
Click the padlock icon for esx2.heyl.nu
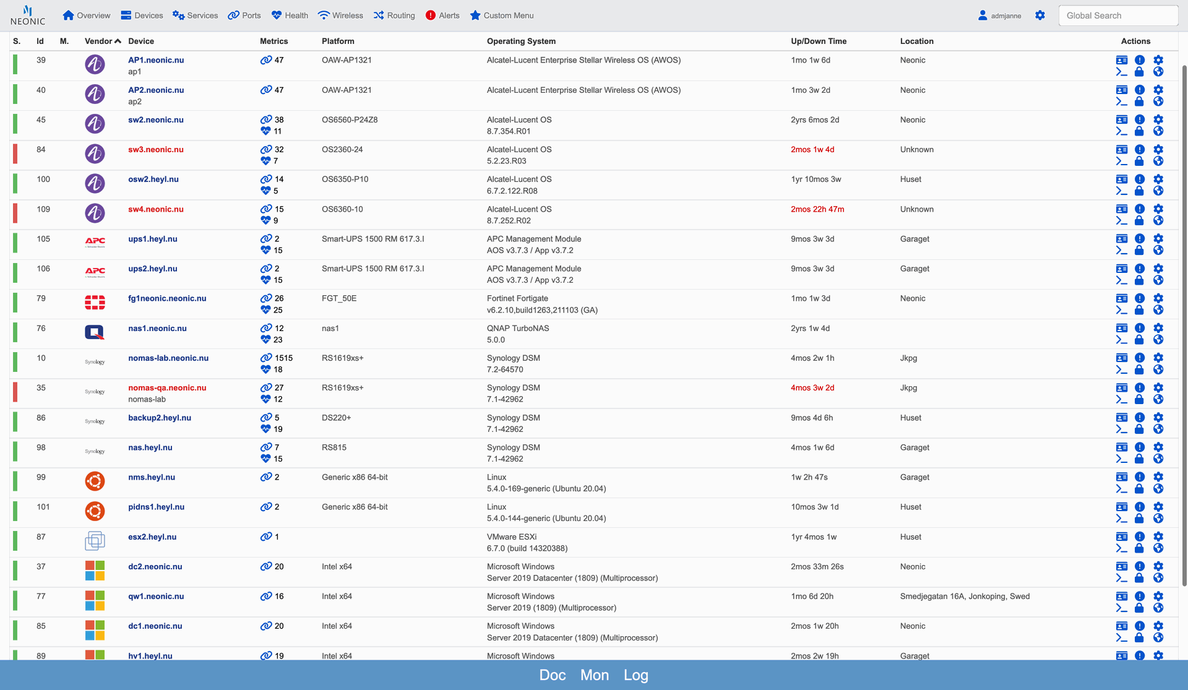click(1139, 548)
